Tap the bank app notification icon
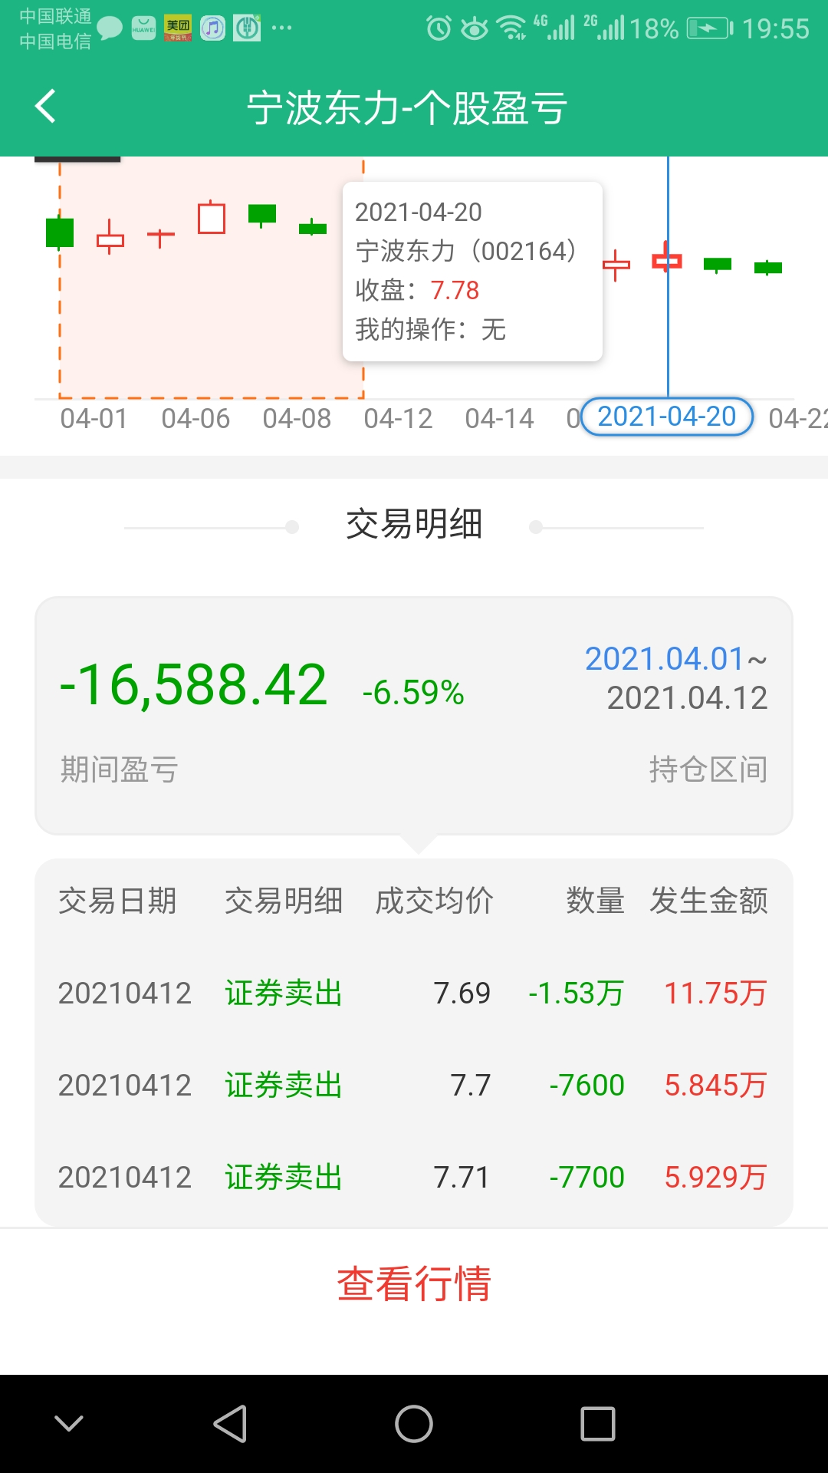This screenshot has width=828, height=1473. click(x=247, y=28)
